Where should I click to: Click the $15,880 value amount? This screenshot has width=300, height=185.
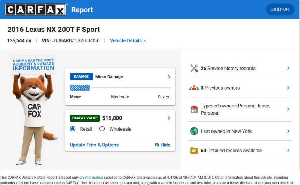coord(112,118)
